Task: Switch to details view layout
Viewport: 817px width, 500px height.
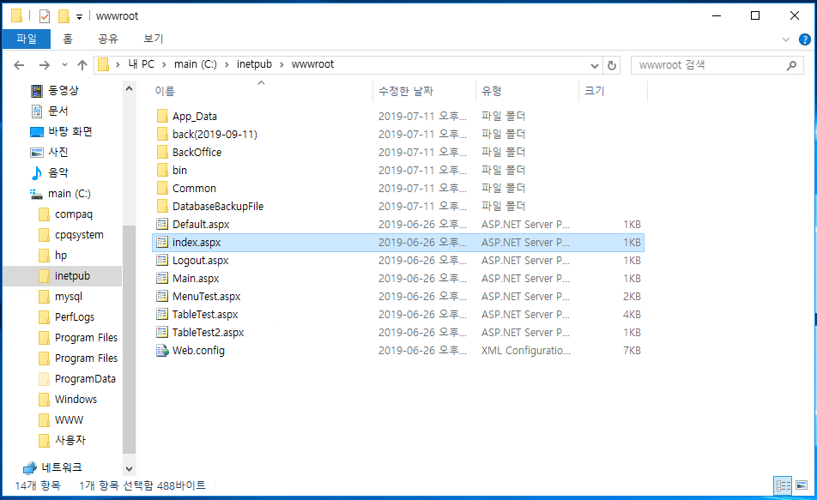Action: [x=783, y=485]
